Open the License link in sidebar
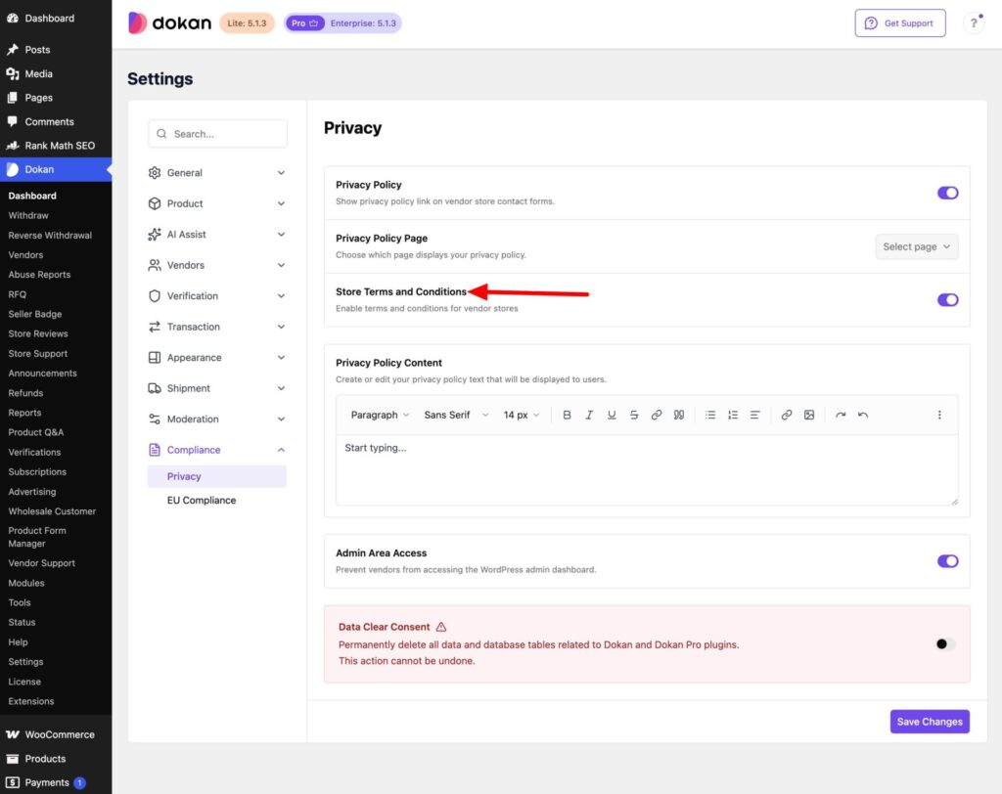 click(x=24, y=682)
